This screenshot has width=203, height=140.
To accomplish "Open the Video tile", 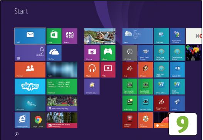I will 108,69.
